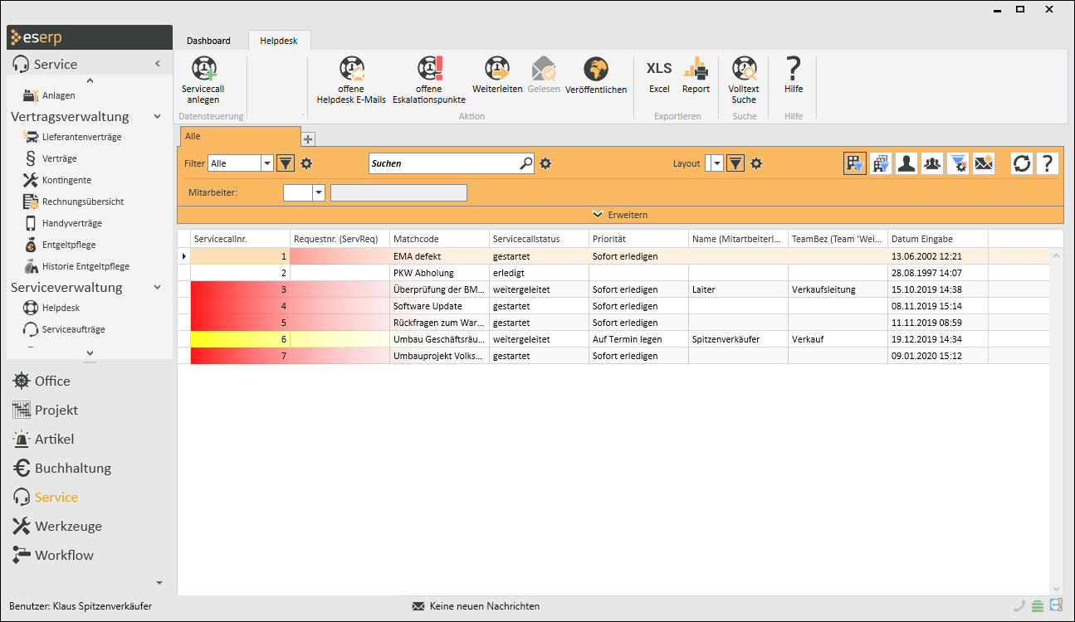Sort by Servicecallnr. column header

[x=240, y=239]
